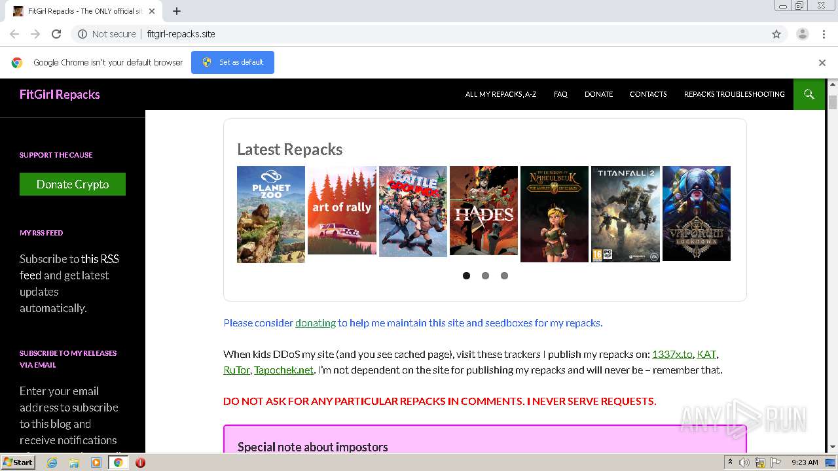Open the Hades repack thumbnail
The image size is (838, 471).
[484, 210]
